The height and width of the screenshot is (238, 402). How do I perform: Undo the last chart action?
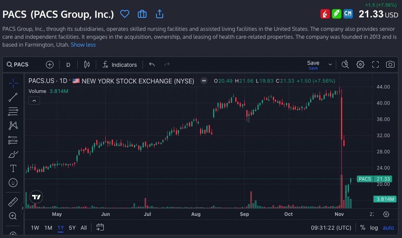click(152, 64)
